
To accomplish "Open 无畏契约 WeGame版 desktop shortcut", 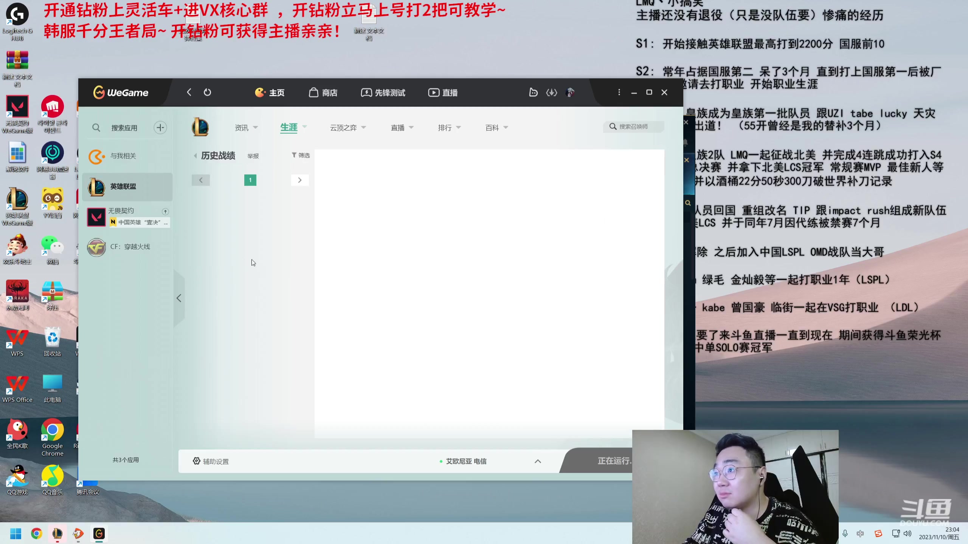I will click(17, 114).
